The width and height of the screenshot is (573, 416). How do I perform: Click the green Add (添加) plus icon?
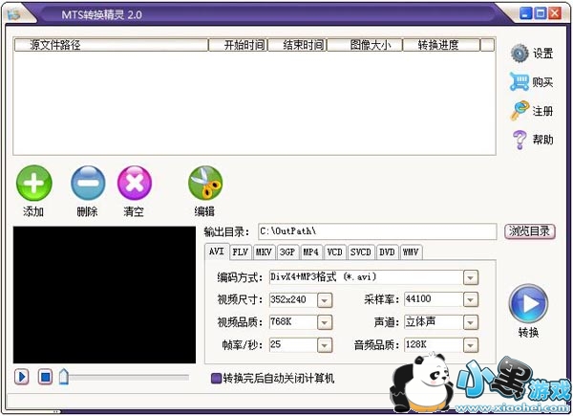pos(34,183)
